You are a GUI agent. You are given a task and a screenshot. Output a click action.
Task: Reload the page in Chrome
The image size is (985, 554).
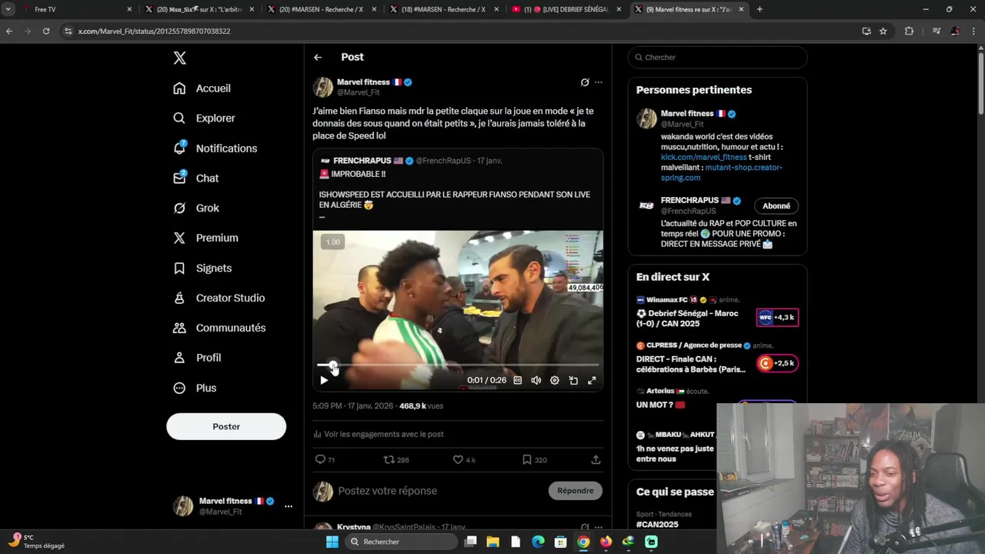pos(46,31)
